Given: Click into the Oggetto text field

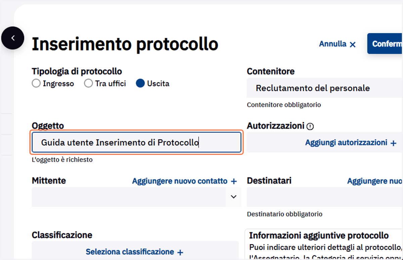Looking at the screenshot, I should (x=136, y=142).
